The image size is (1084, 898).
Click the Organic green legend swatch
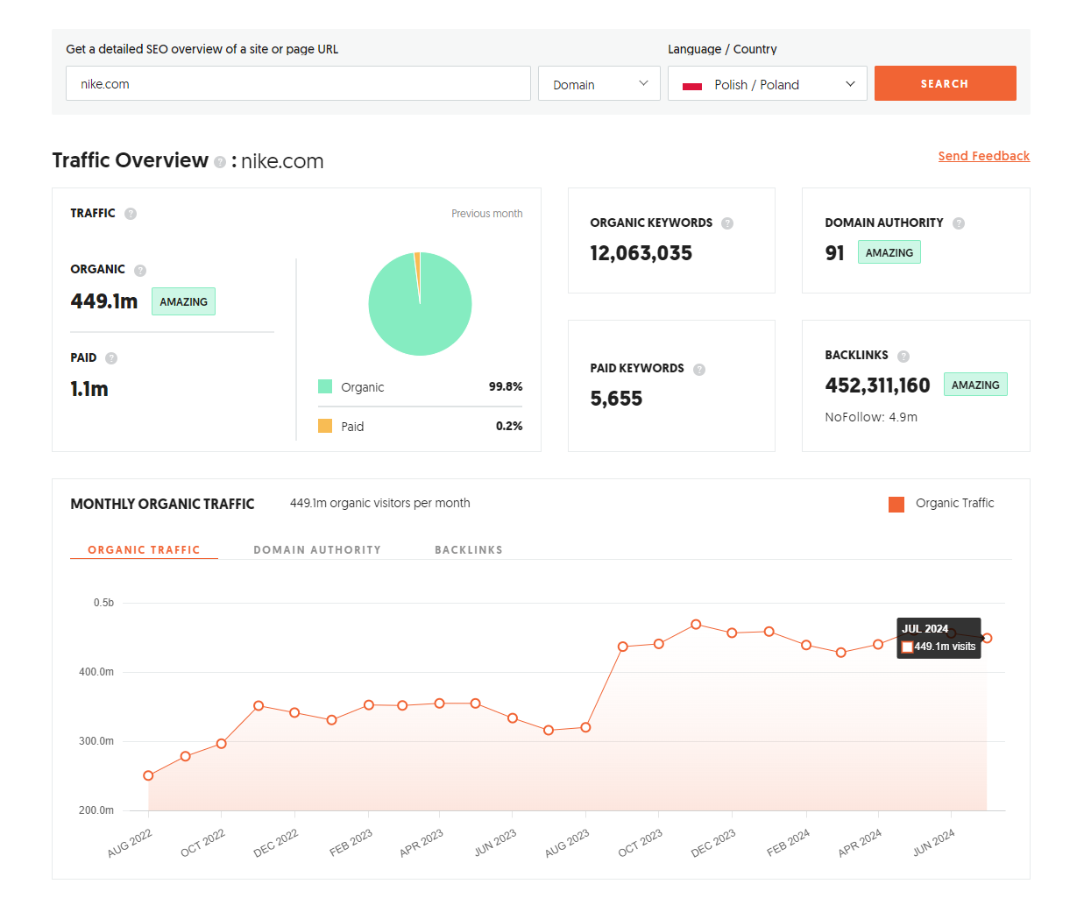pos(325,386)
